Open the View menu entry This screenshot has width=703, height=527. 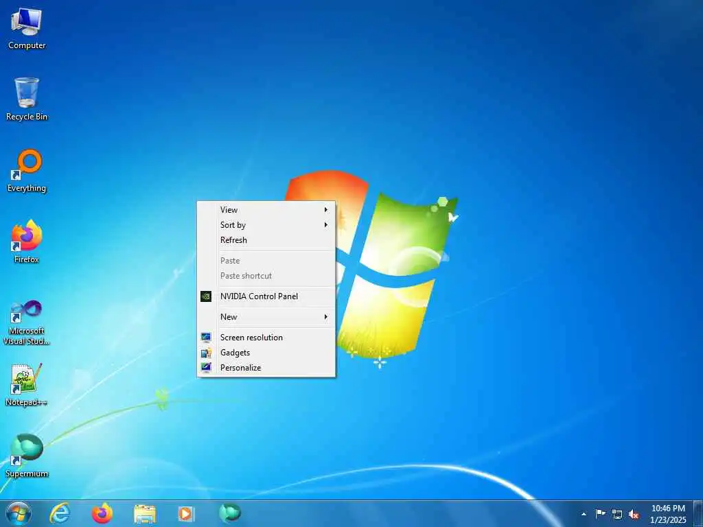266,210
